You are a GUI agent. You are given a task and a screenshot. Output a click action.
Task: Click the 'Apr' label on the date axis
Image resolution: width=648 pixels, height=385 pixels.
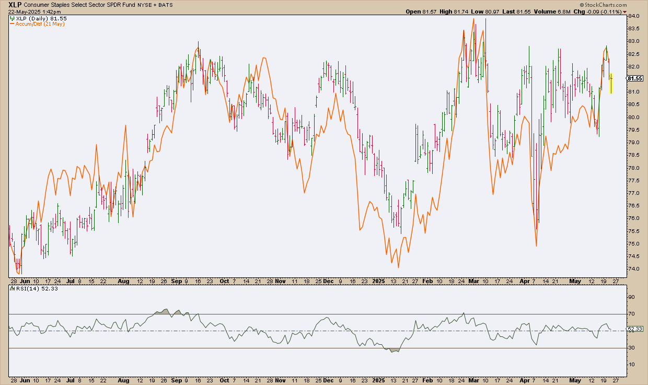click(524, 281)
